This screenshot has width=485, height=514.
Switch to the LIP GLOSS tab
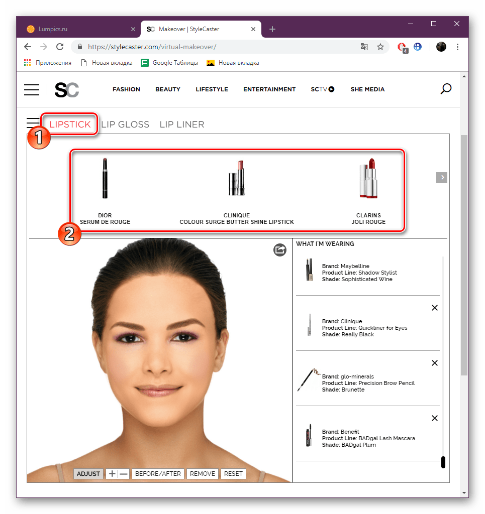click(x=125, y=124)
